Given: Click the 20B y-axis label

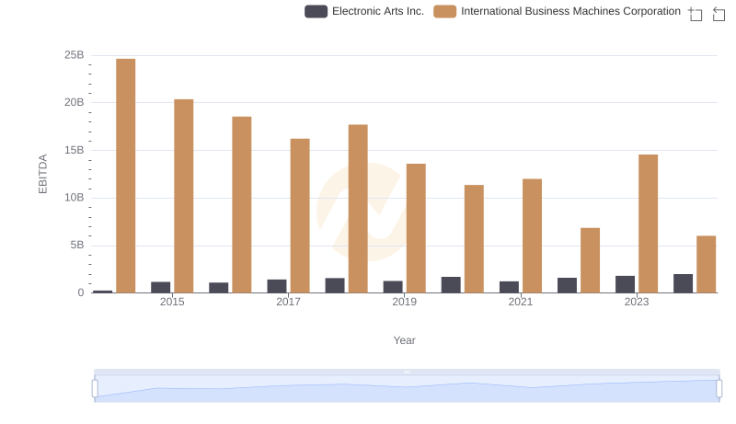Looking at the screenshot, I should [x=75, y=103].
